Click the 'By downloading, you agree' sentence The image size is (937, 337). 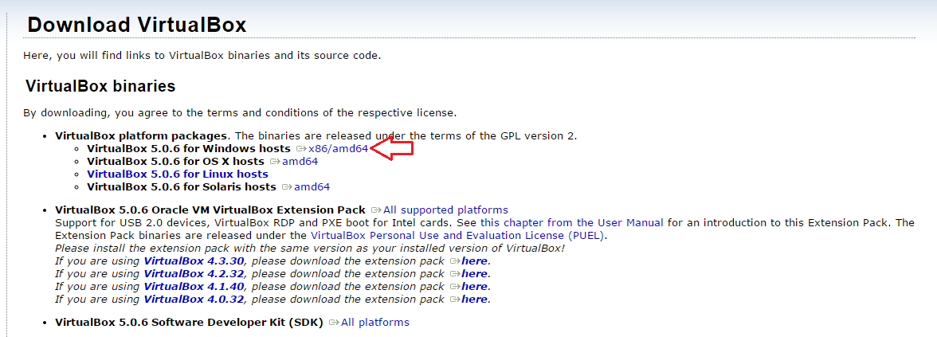(x=240, y=112)
